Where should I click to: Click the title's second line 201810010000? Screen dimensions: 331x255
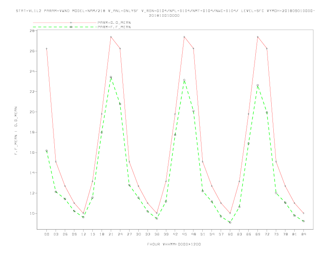164,15
